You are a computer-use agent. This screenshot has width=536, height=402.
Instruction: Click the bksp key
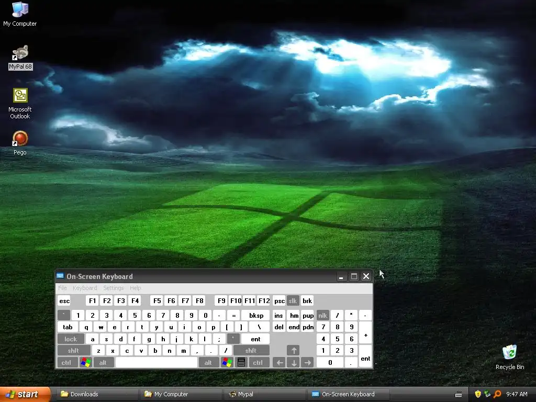tap(255, 315)
